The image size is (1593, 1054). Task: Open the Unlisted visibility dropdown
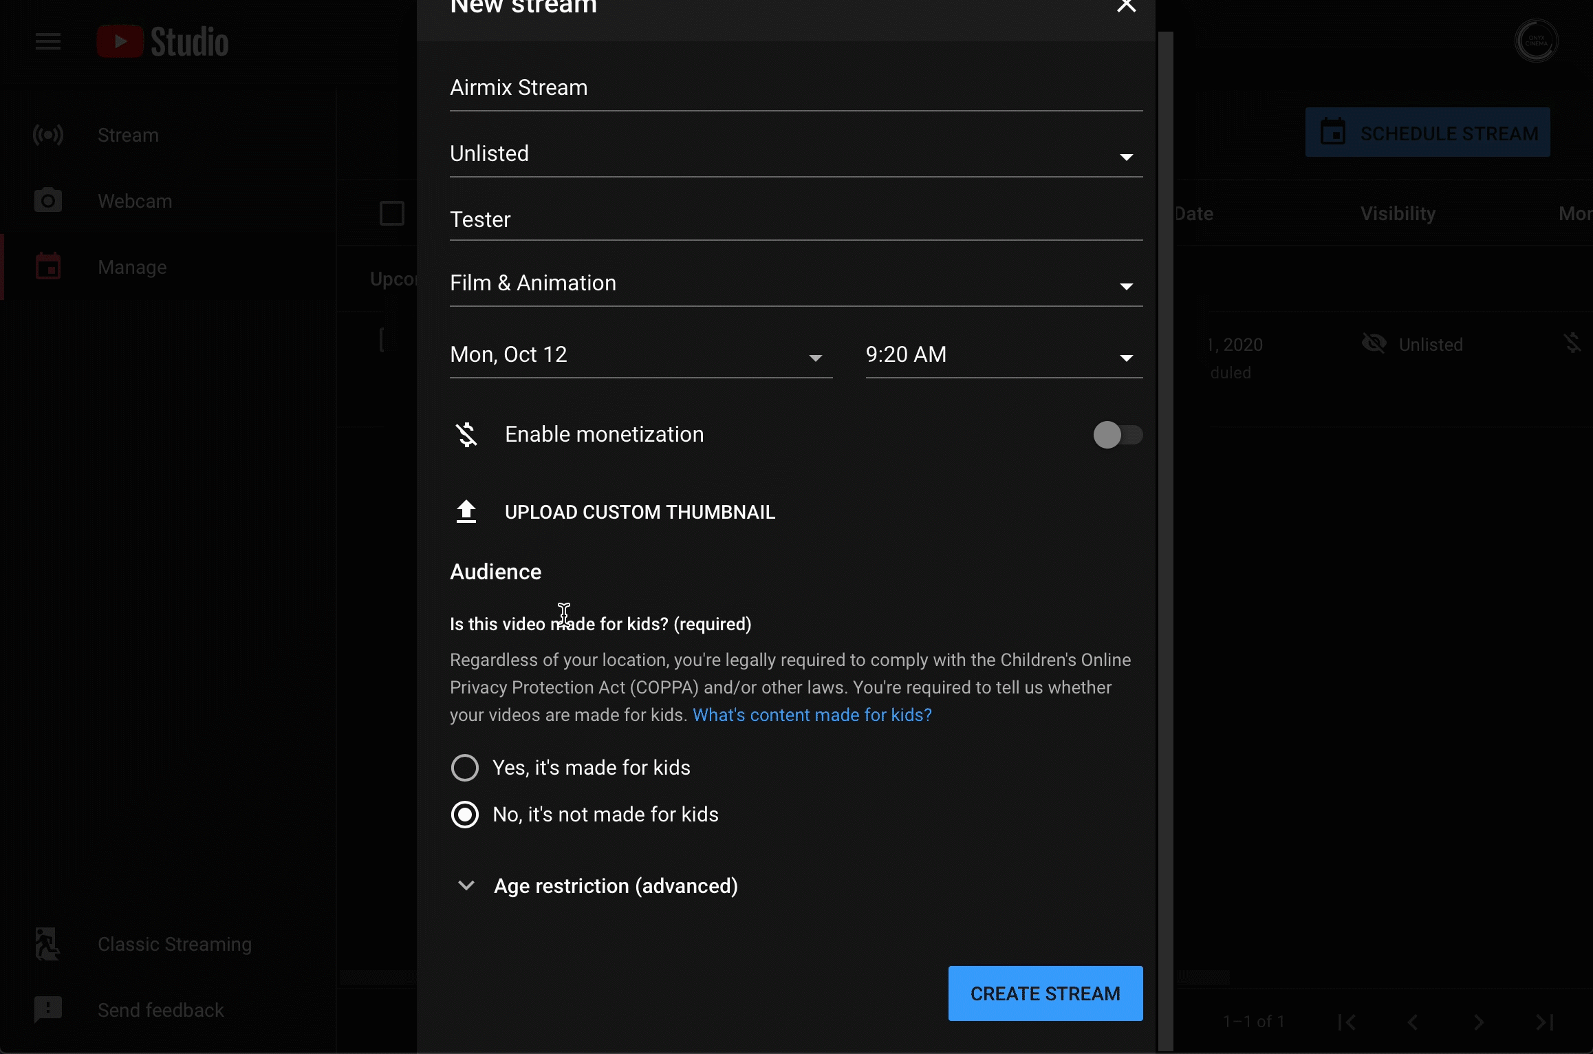[x=795, y=154]
